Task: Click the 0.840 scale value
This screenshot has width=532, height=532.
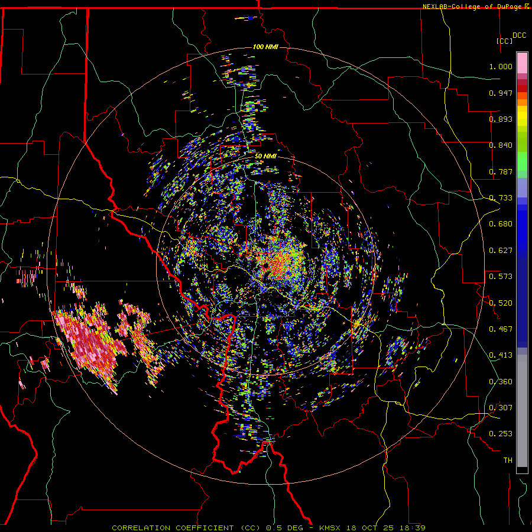Action: point(501,145)
